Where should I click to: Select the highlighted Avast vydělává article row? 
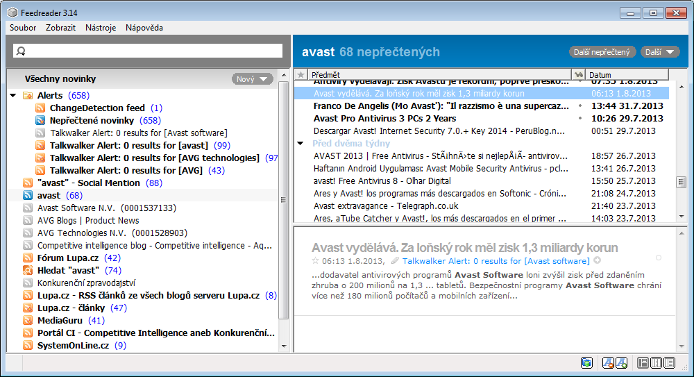(x=482, y=93)
